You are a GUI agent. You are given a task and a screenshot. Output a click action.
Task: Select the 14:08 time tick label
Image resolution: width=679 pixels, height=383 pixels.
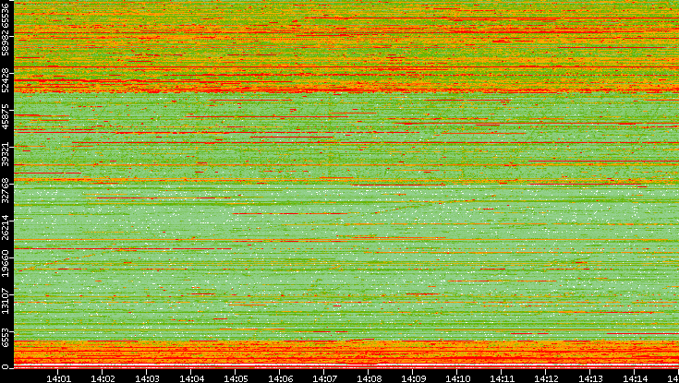369,378
